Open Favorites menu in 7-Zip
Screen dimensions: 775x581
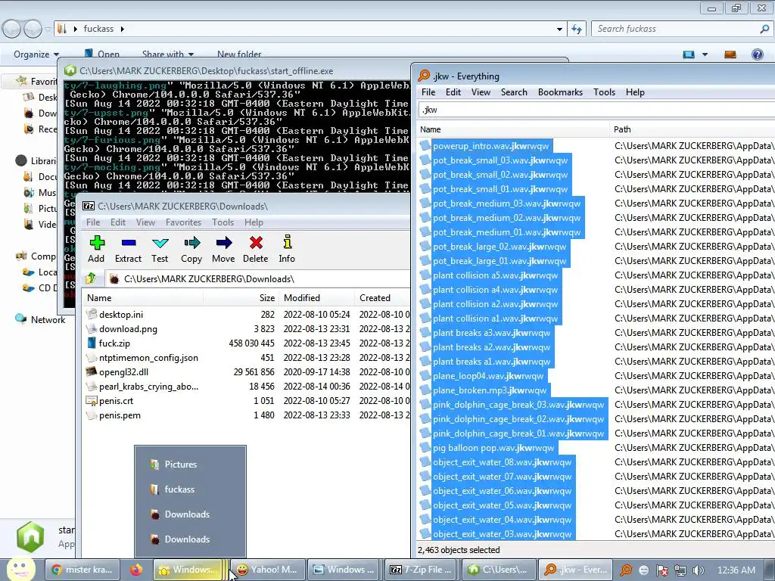[183, 222]
